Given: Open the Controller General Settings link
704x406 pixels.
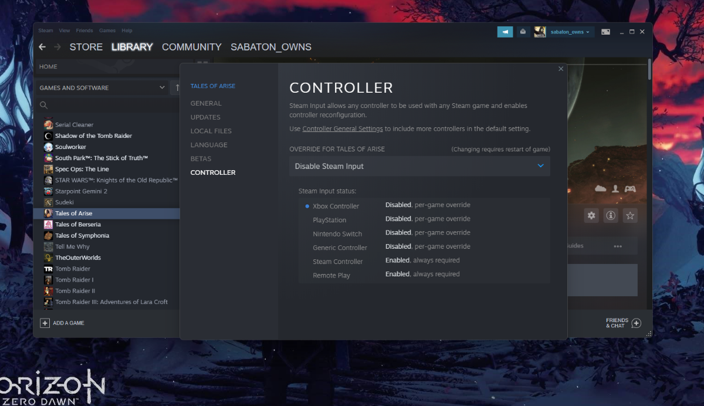Looking at the screenshot, I should pyautogui.click(x=343, y=128).
